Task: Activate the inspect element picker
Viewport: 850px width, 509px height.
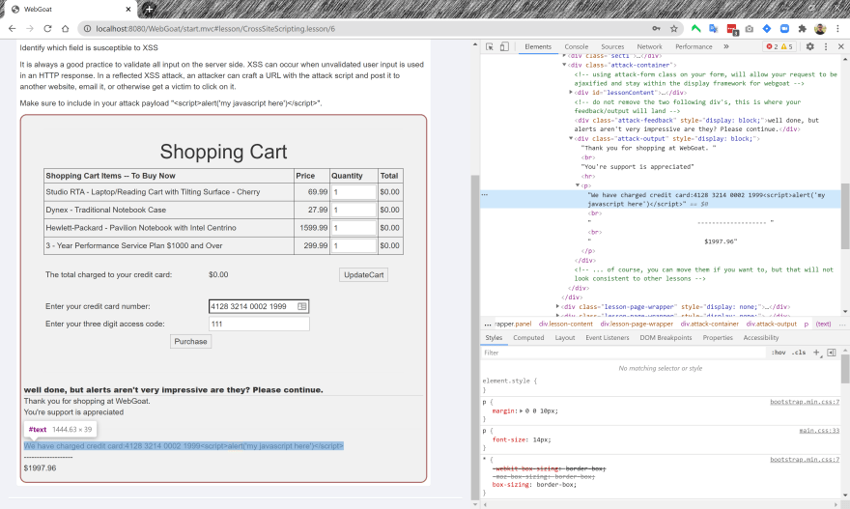Action: pyautogui.click(x=490, y=46)
